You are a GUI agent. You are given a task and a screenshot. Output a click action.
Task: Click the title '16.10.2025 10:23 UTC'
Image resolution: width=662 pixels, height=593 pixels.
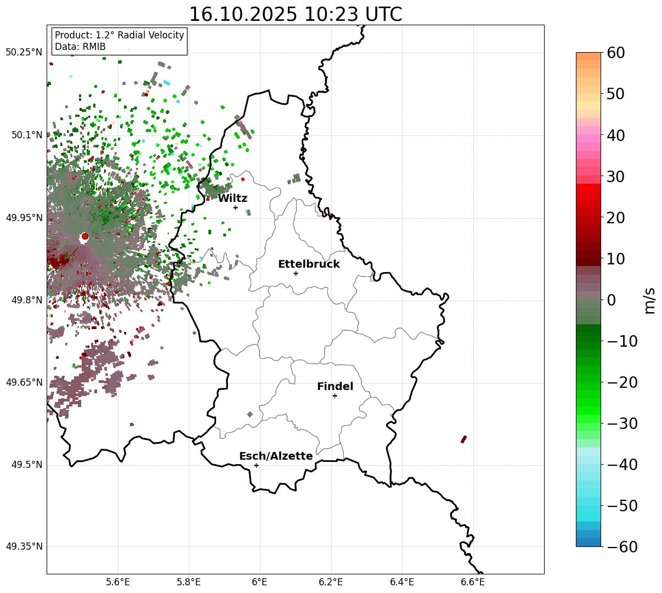(x=295, y=14)
